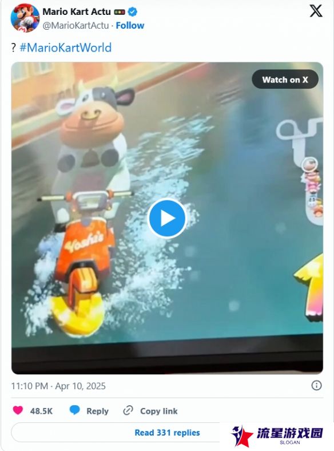Follow the MarioKartActu account
The image size is (334, 451).
(130, 26)
